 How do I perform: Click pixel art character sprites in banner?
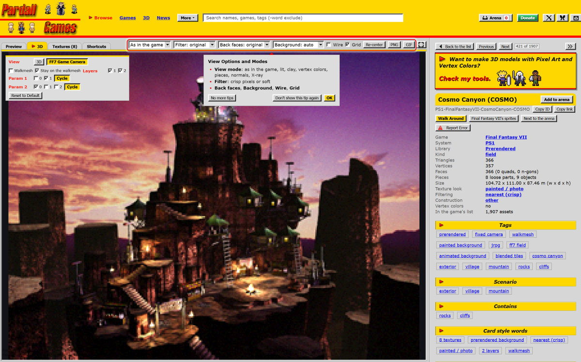coord(519,77)
